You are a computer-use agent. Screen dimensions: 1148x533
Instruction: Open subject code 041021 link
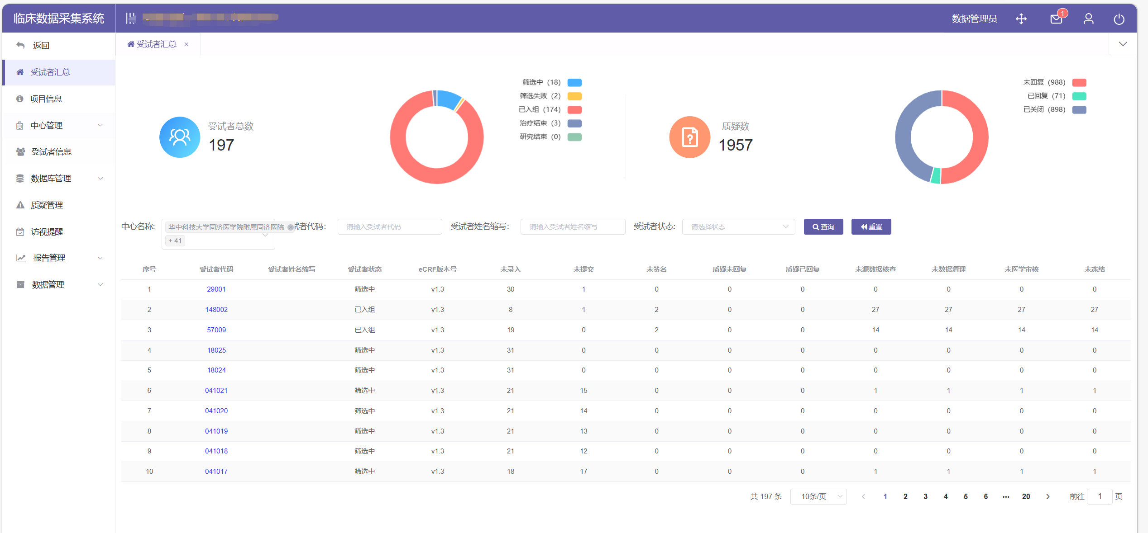[x=216, y=391]
